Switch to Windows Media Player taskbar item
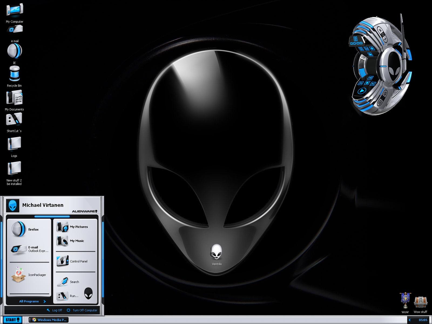This screenshot has width=432, height=324. (49, 320)
